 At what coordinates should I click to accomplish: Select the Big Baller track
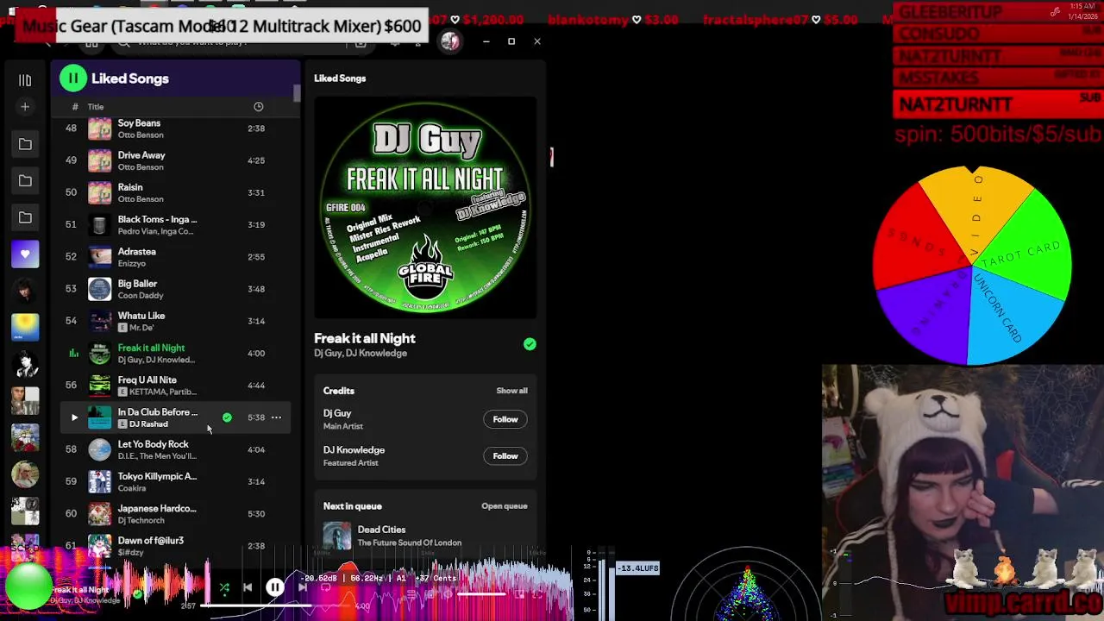pos(175,289)
